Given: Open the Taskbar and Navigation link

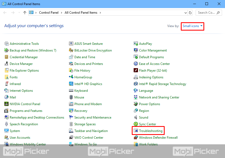Looking at the screenshot, I should 91,131.
